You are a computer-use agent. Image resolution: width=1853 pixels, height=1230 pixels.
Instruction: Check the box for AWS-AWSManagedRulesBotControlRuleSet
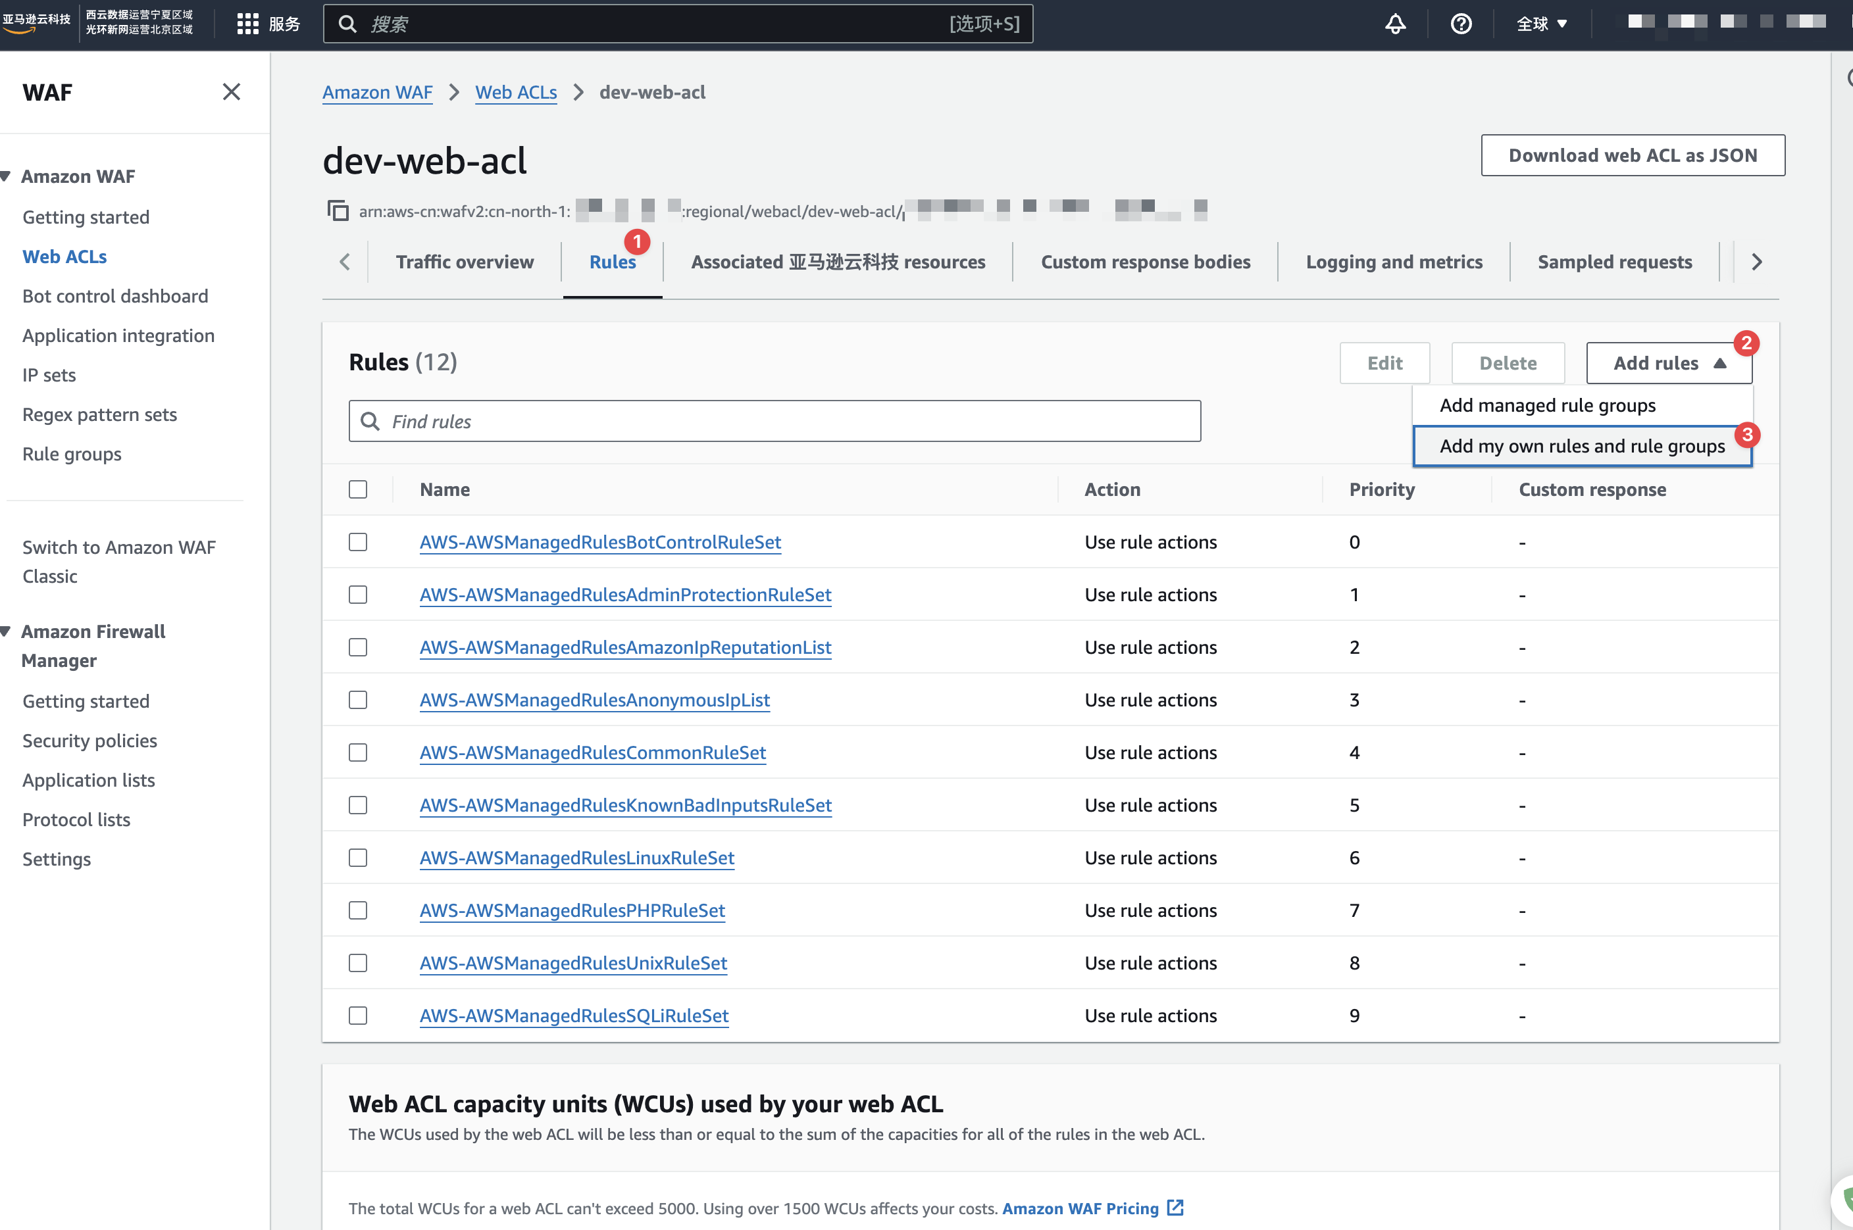(358, 542)
